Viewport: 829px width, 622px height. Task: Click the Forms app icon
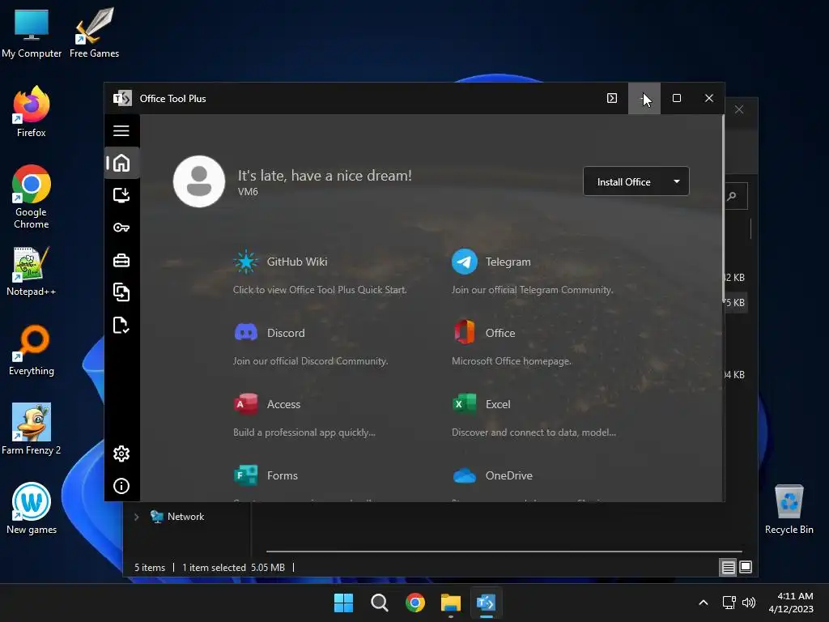coord(246,475)
